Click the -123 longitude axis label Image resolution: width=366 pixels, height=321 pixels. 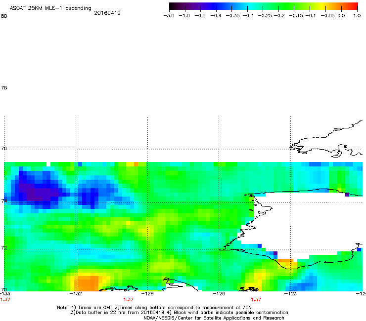pos(291,294)
